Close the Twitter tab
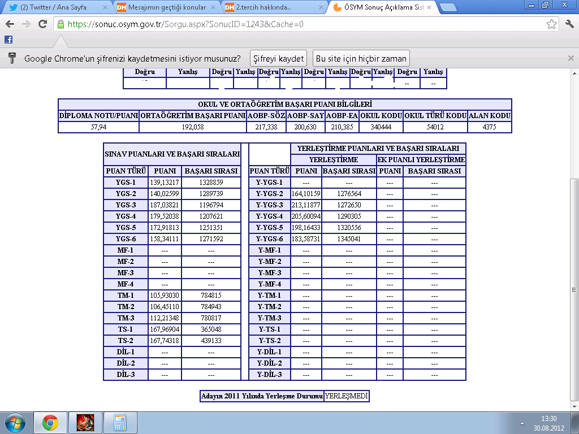This screenshot has height=434, width=579. point(105,7)
